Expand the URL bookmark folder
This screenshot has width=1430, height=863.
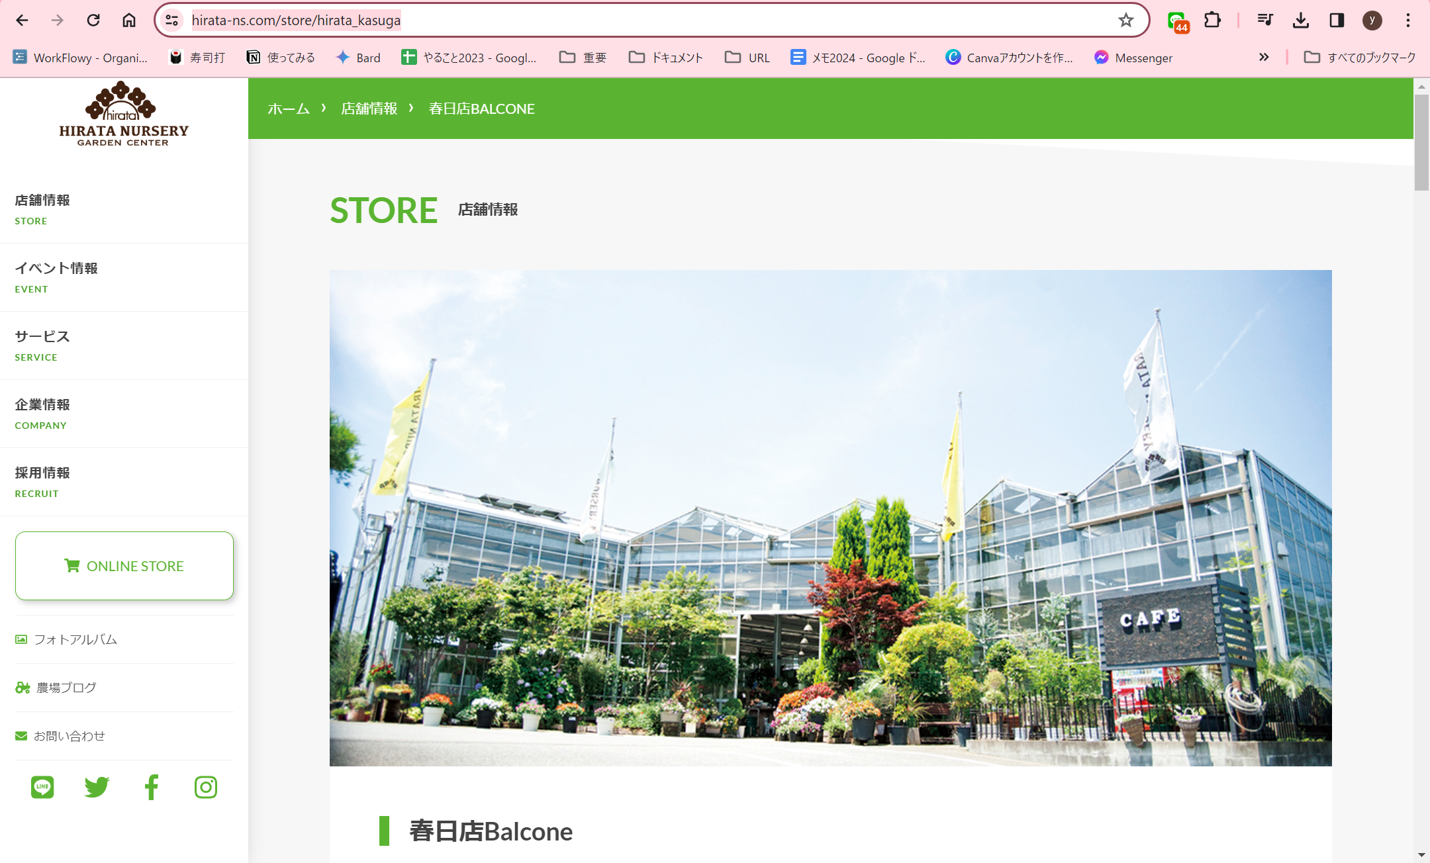(x=747, y=58)
